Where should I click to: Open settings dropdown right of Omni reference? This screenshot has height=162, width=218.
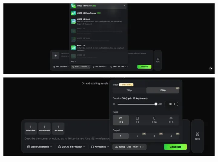point(119,67)
